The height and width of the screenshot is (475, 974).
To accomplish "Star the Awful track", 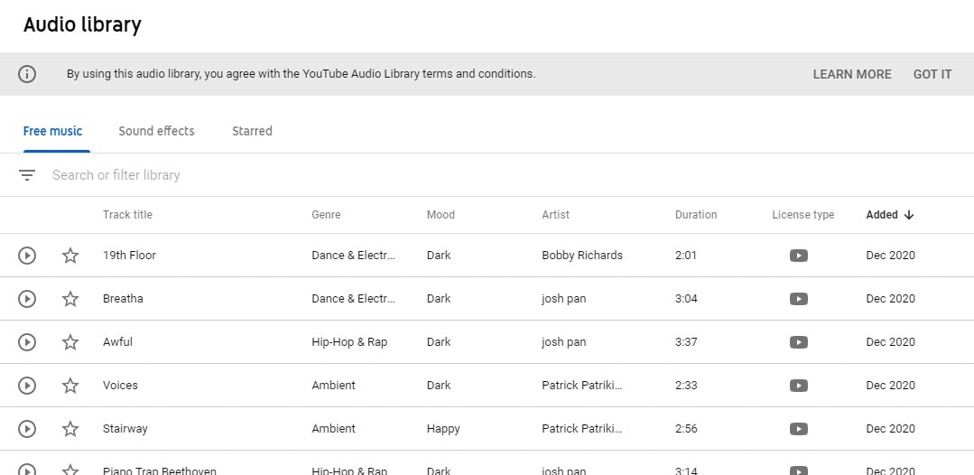I will click(70, 342).
